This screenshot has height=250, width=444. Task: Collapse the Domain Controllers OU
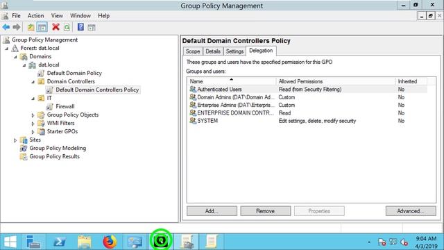pos(33,82)
